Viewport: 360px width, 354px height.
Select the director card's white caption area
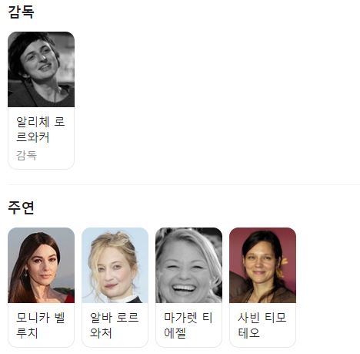(x=41, y=138)
